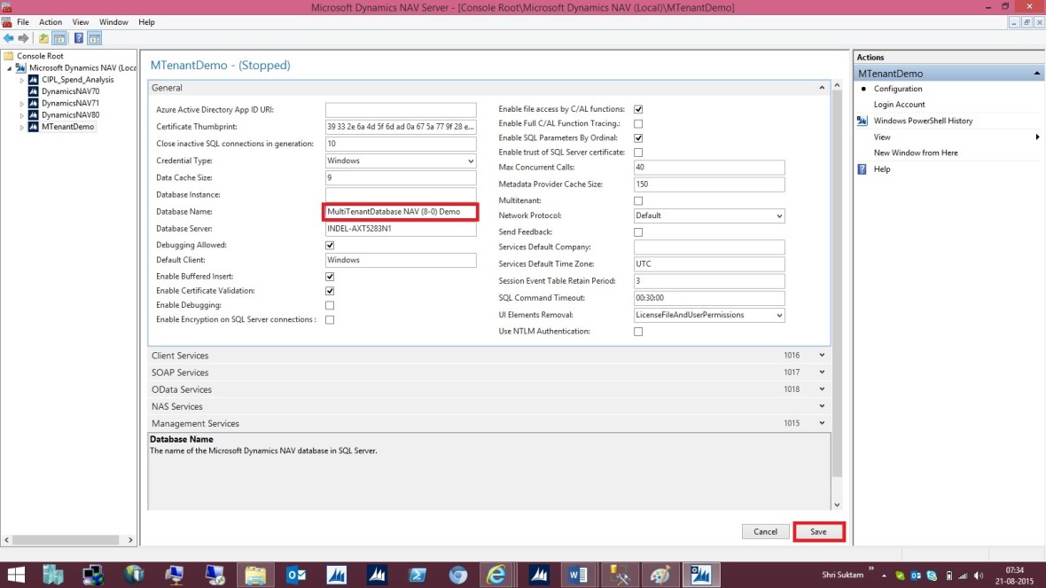Open the Window menu

point(113,22)
